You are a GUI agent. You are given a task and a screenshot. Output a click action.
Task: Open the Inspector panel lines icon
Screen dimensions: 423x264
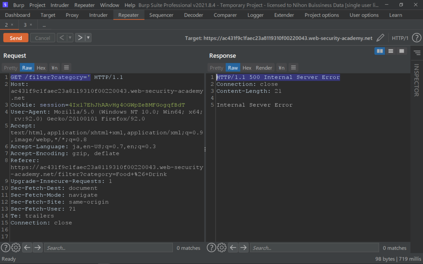tap(417, 53)
